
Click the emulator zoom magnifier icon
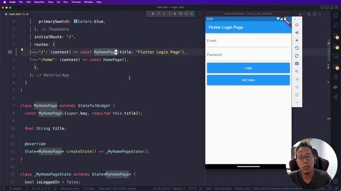297,72
